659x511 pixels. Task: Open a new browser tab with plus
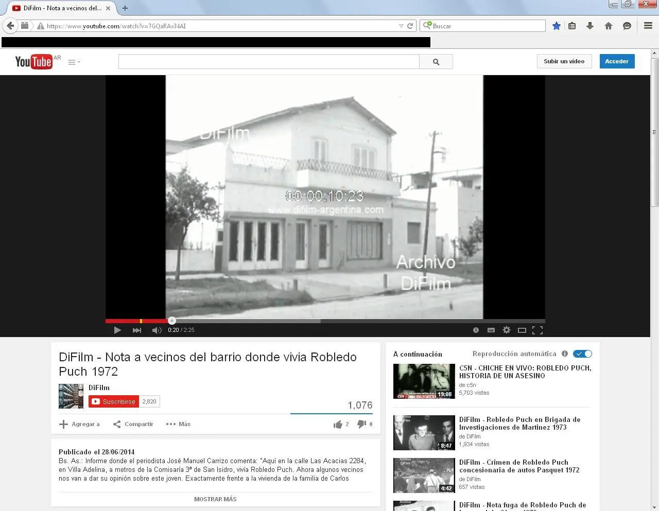(x=125, y=8)
